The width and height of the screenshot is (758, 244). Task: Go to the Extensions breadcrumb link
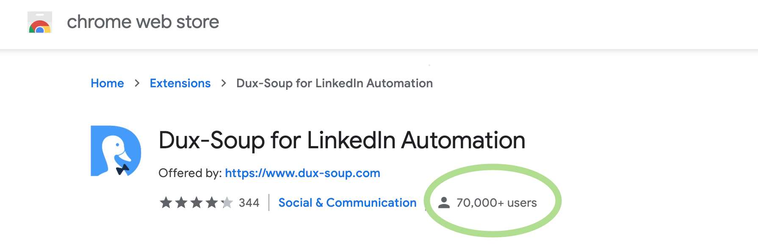click(180, 83)
